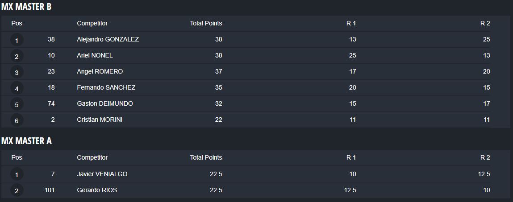Select Javier VENIALGO in MX Master A
This screenshot has width=513, height=202.
click(102, 174)
